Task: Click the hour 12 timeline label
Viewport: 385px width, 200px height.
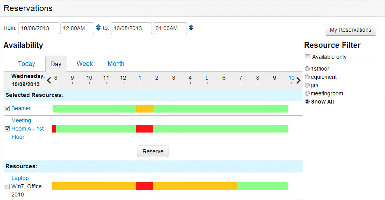Action: (123, 78)
